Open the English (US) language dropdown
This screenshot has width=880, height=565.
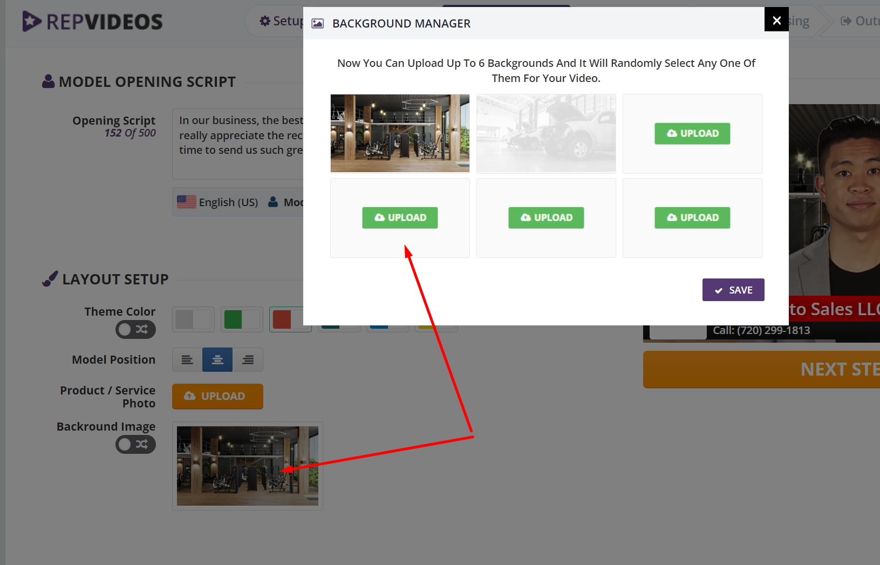point(219,202)
